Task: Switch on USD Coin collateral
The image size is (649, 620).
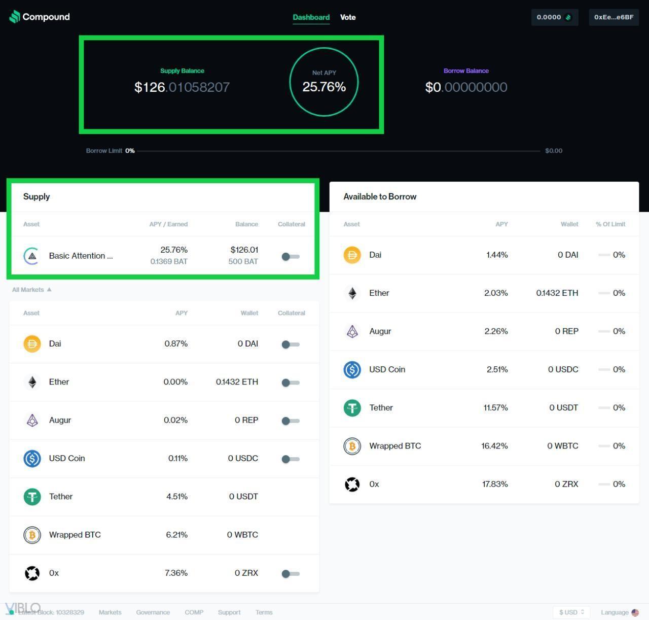Action: tap(291, 459)
